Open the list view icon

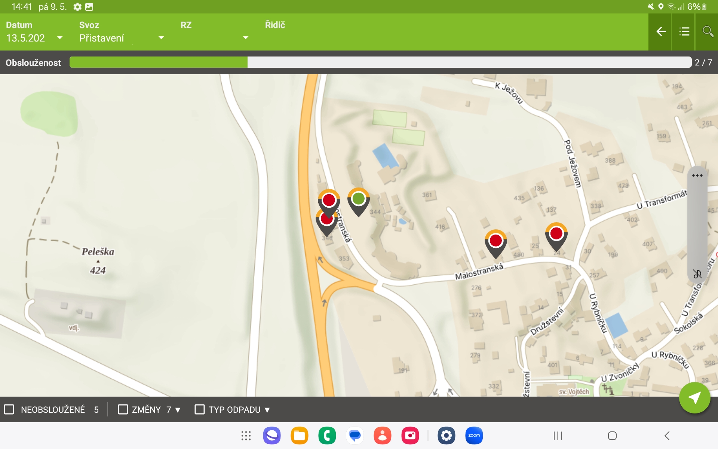(684, 32)
